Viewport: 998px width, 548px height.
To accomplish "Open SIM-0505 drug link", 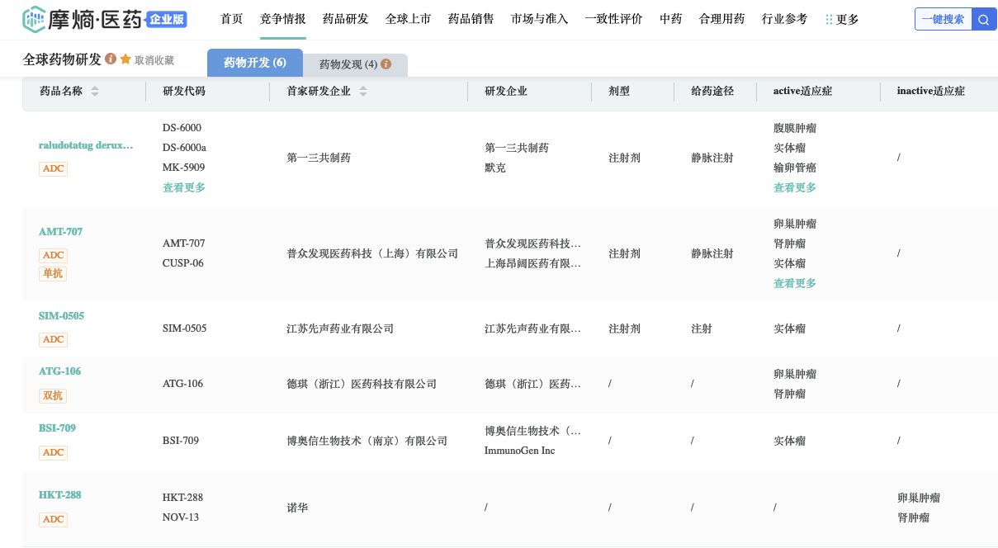I will click(x=61, y=316).
